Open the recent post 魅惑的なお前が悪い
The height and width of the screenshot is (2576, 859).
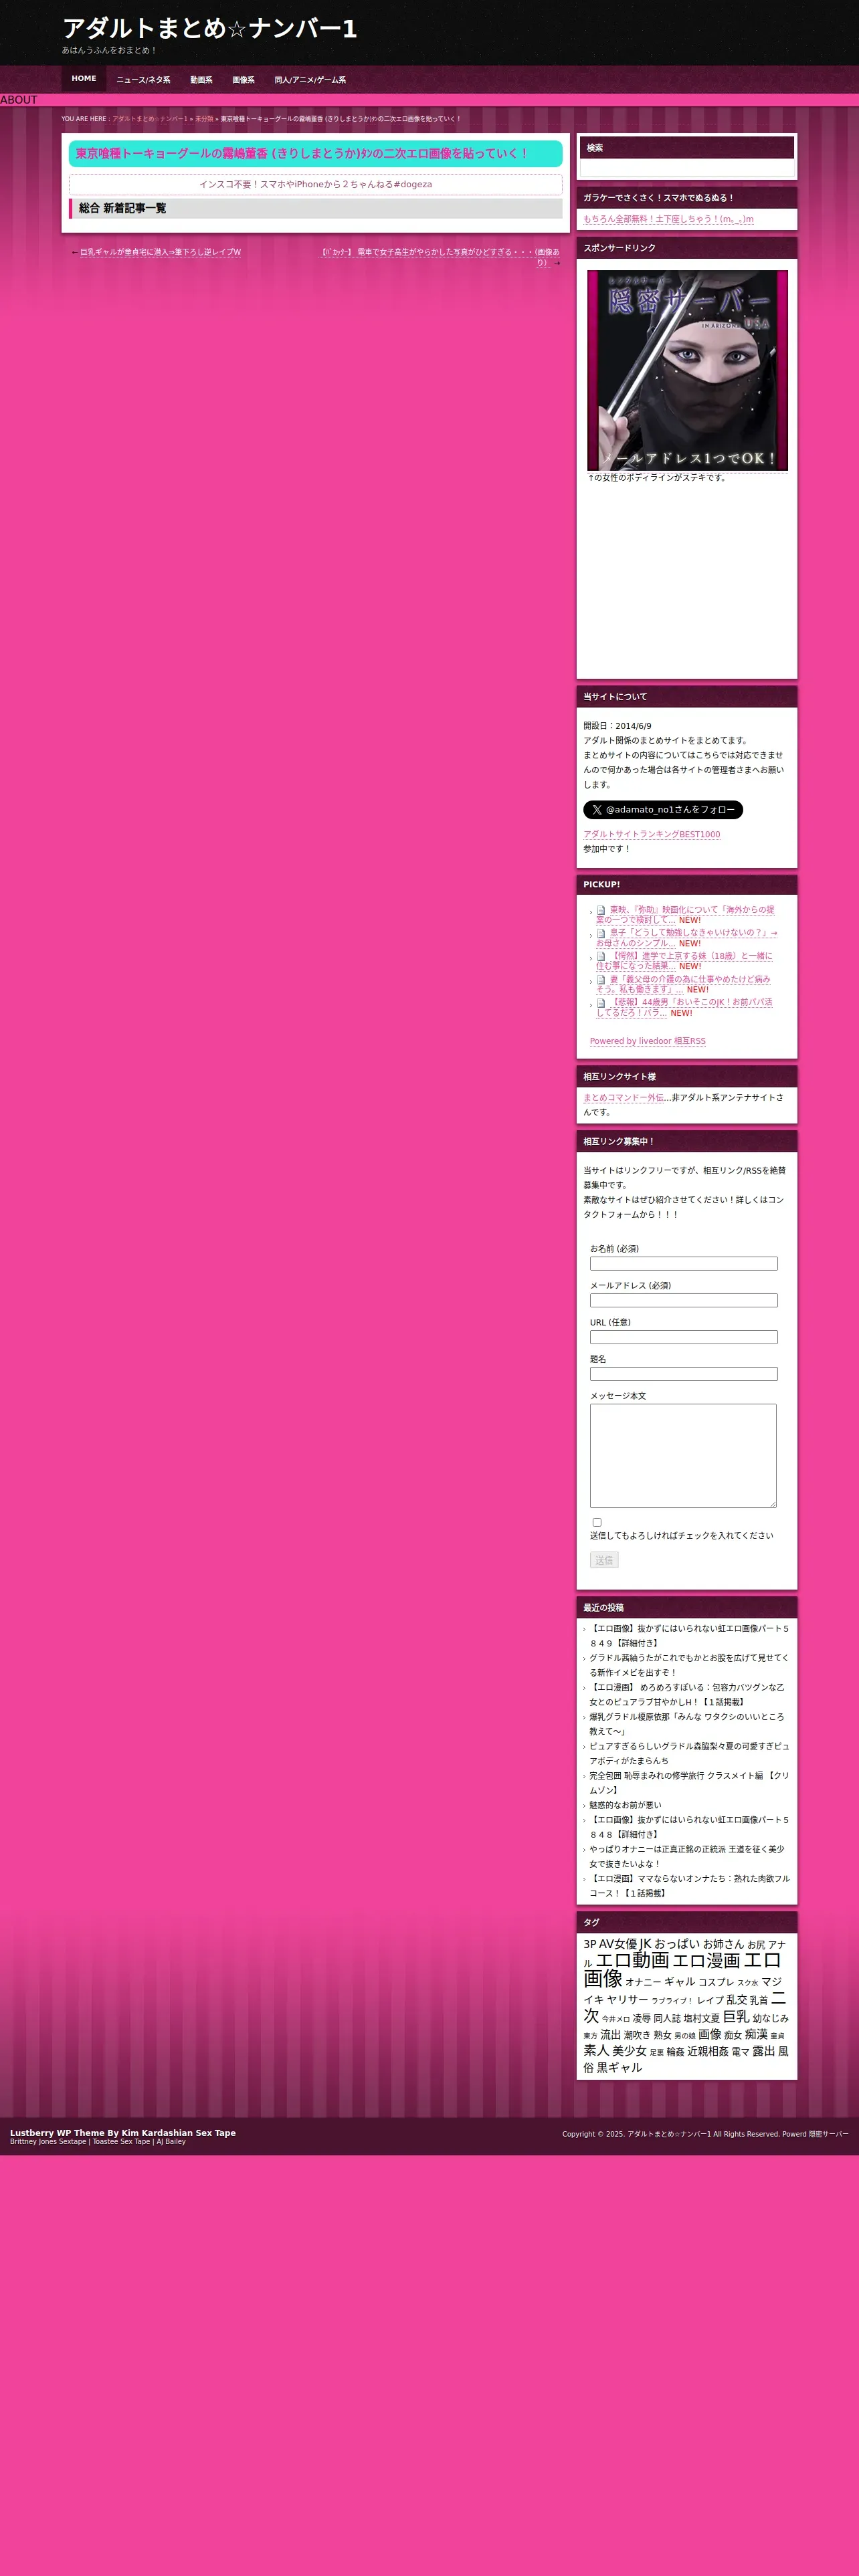click(625, 1805)
